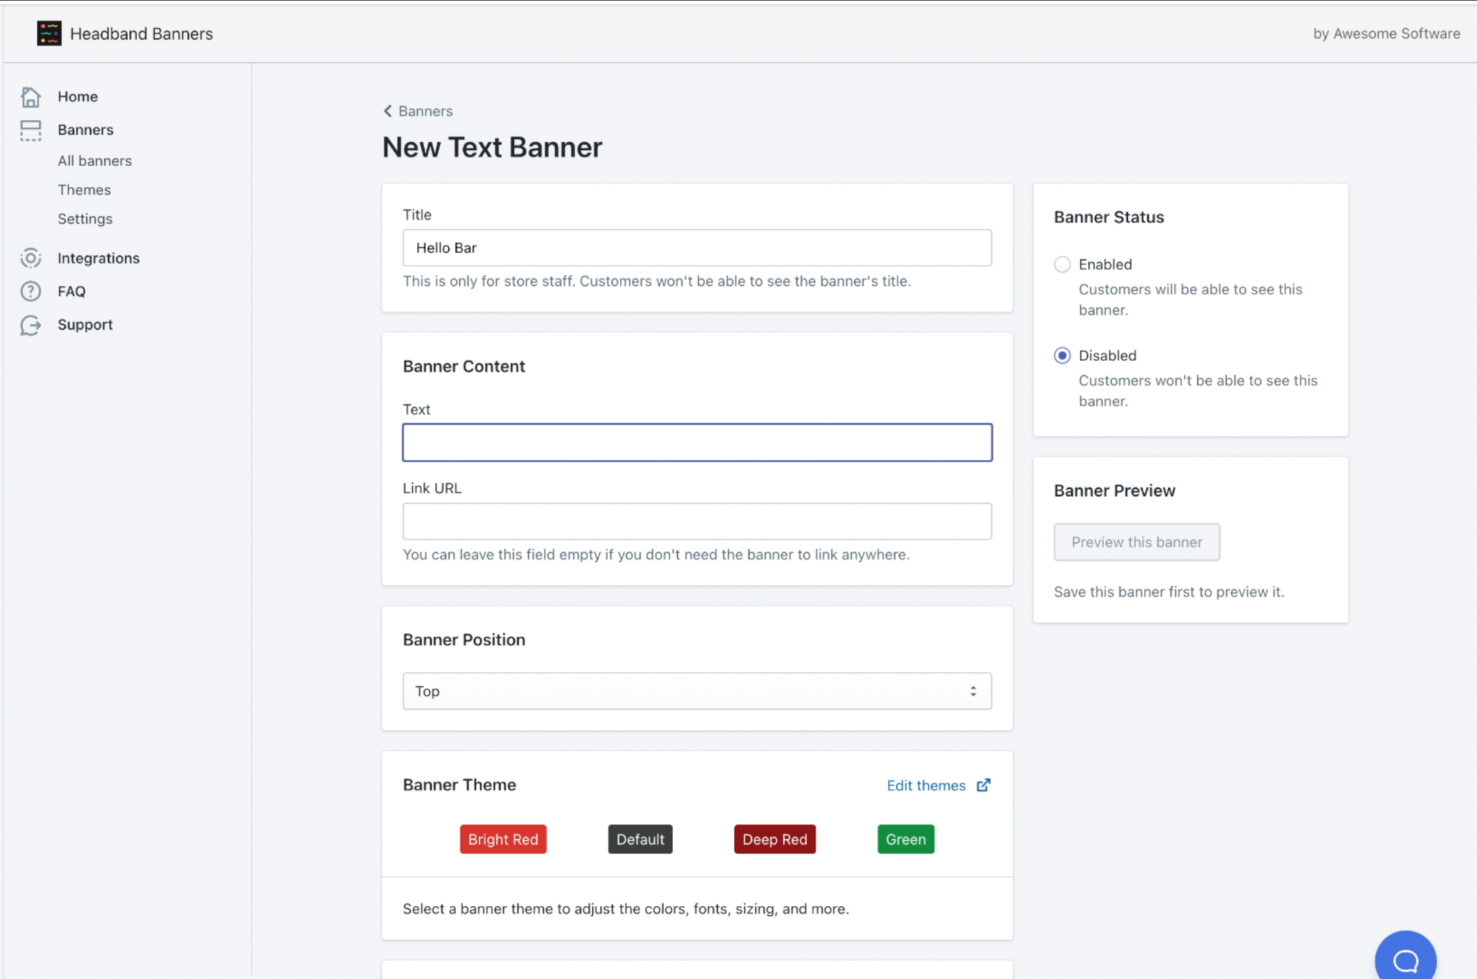Screen dimensions: 1477x979
Task: Open Banners in the sidebar menu
Action: click(85, 130)
